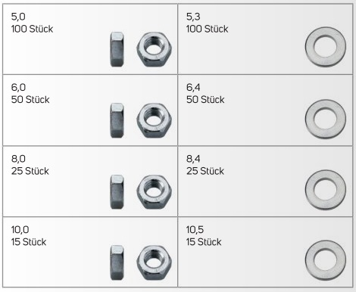Select the '8,4' size label
The width and height of the screenshot is (356, 292).
coord(193,159)
